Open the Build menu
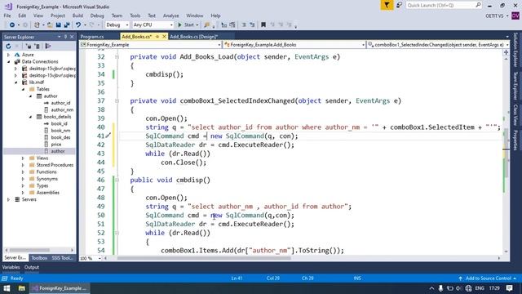This screenshot has height=294, width=522. click(77, 16)
